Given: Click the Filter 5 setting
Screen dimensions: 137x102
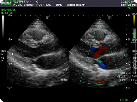Looking at the screenshot, I should [134, 81].
